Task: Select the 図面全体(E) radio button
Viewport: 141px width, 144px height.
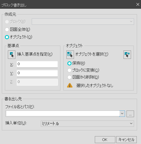Action: [x=7, y=30]
